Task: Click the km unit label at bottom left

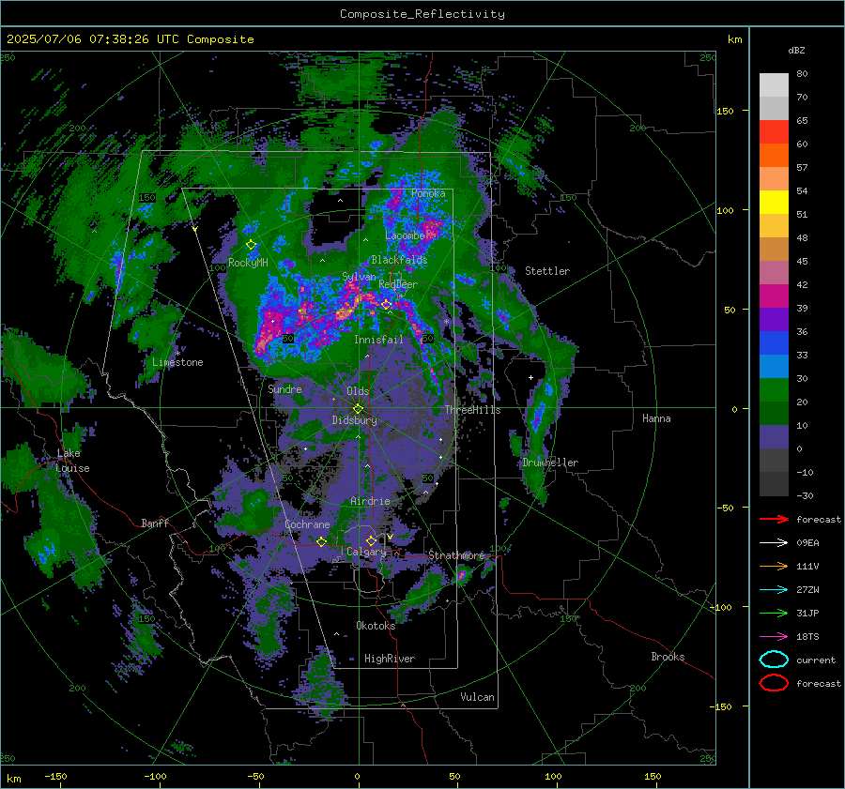Action: 13,779
